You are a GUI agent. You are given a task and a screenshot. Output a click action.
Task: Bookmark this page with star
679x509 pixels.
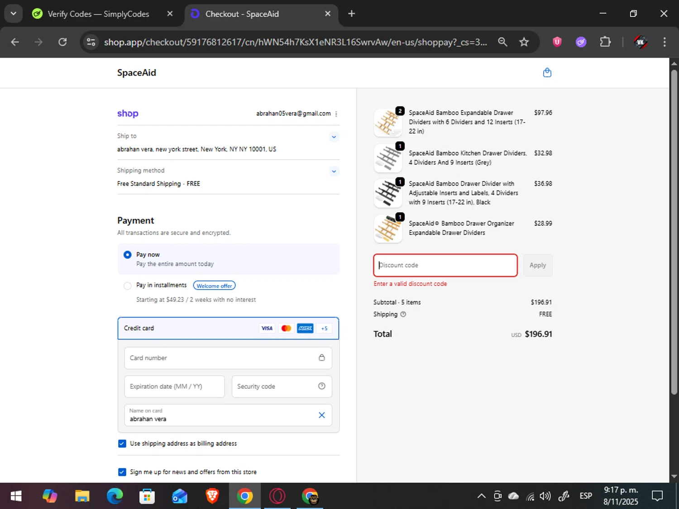point(524,42)
